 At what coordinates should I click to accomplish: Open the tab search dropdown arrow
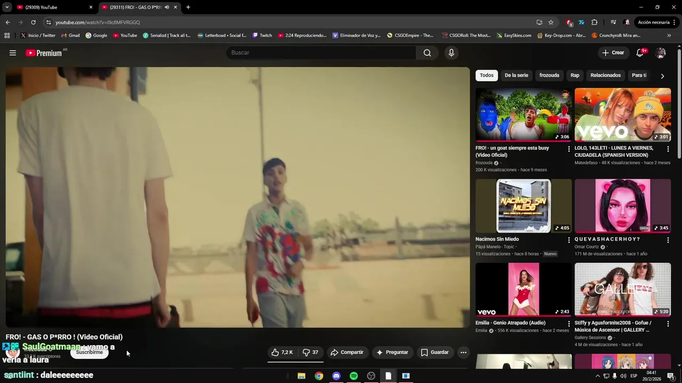click(6, 7)
